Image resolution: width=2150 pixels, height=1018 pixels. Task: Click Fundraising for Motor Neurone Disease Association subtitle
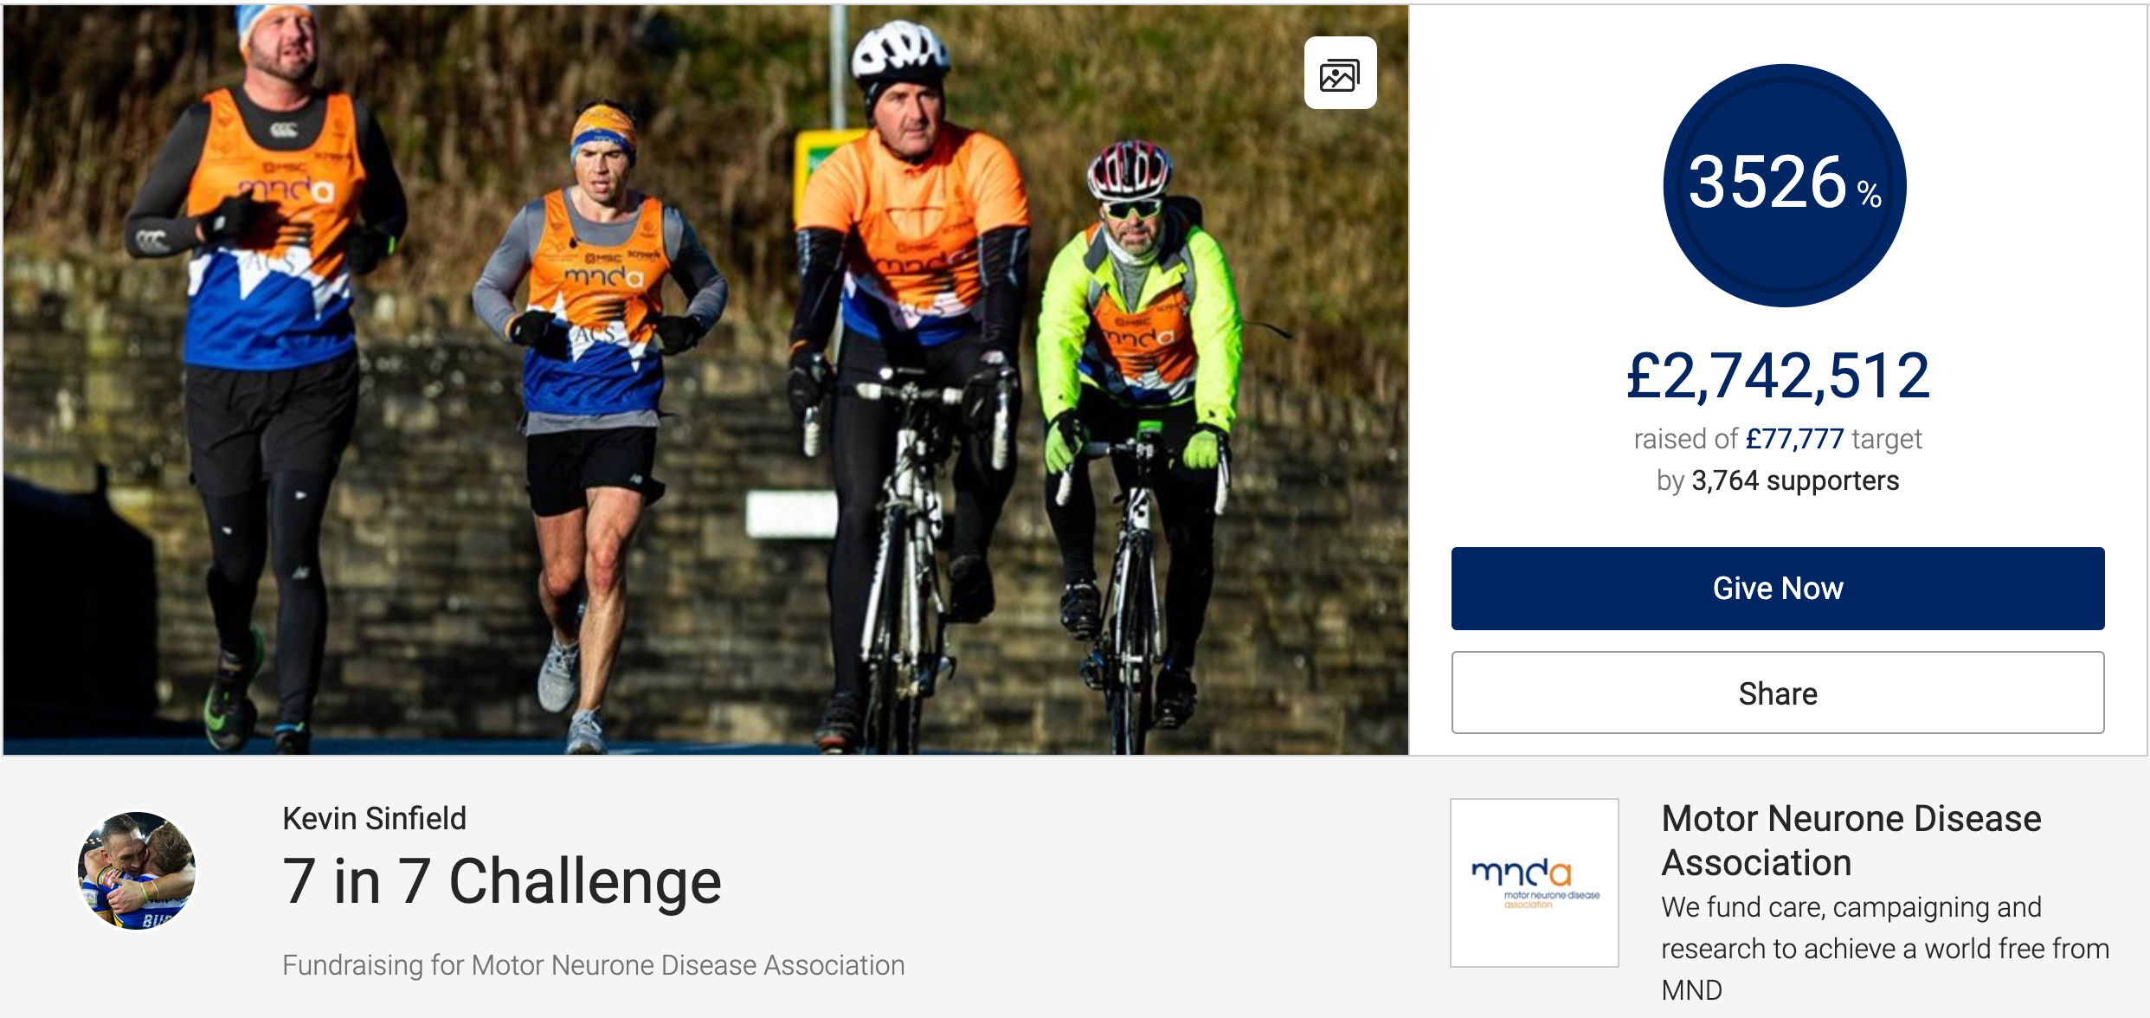coord(594,964)
